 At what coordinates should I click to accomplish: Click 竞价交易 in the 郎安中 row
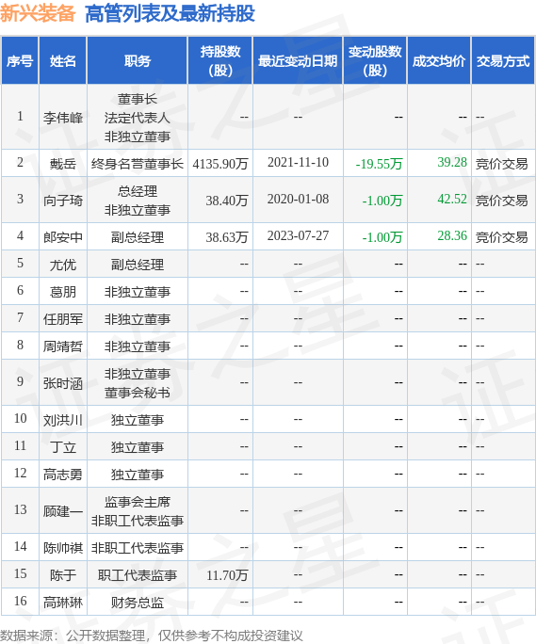(501, 237)
